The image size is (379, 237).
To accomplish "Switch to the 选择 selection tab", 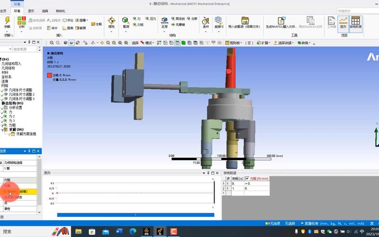I will [45, 11].
